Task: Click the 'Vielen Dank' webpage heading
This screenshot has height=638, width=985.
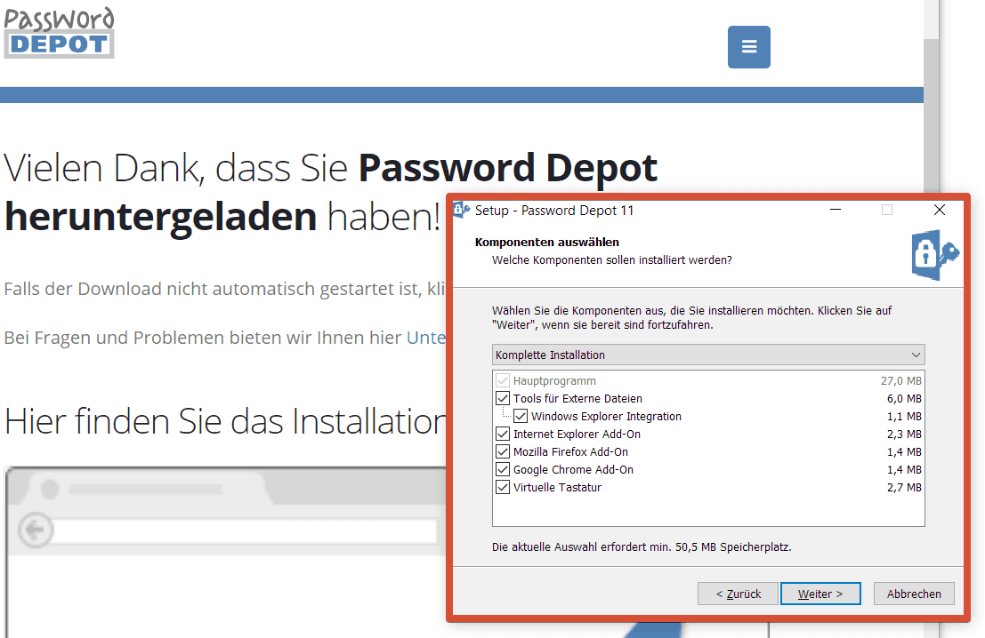Action: click(x=330, y=192)
